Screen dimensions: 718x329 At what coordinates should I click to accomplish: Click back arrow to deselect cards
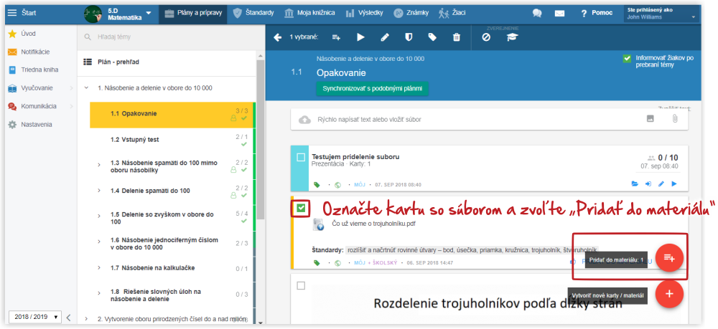pos(277,37)
